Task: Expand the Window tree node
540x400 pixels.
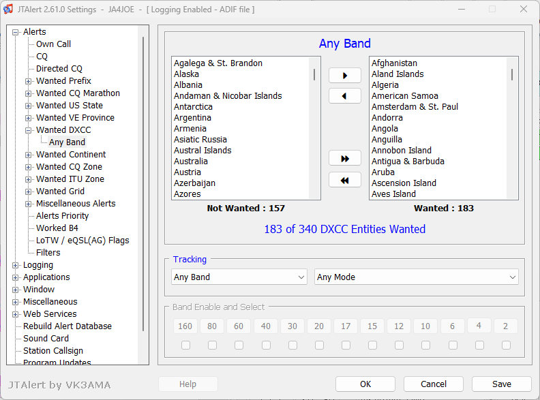Action: click(15, 290)
